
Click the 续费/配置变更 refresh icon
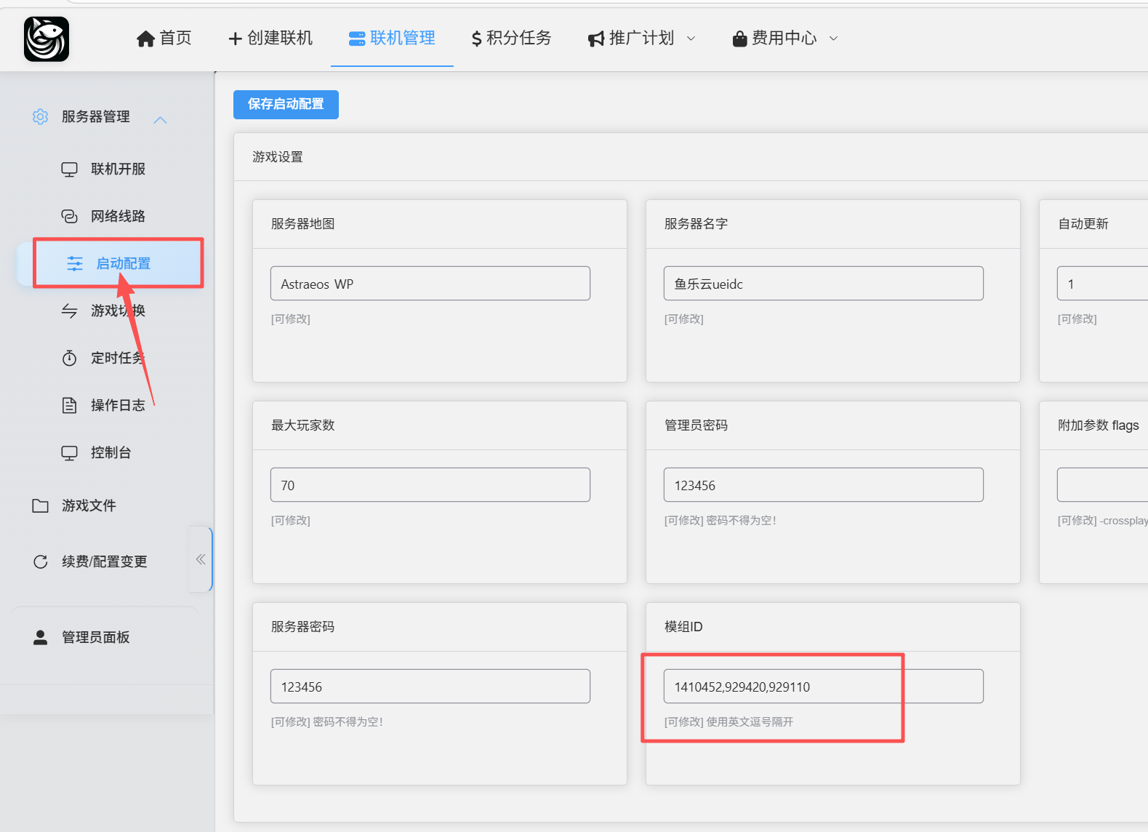click(x=41, y=561)
